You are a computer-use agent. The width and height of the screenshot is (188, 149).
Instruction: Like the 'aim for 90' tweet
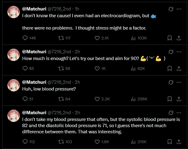click(97, 68)
